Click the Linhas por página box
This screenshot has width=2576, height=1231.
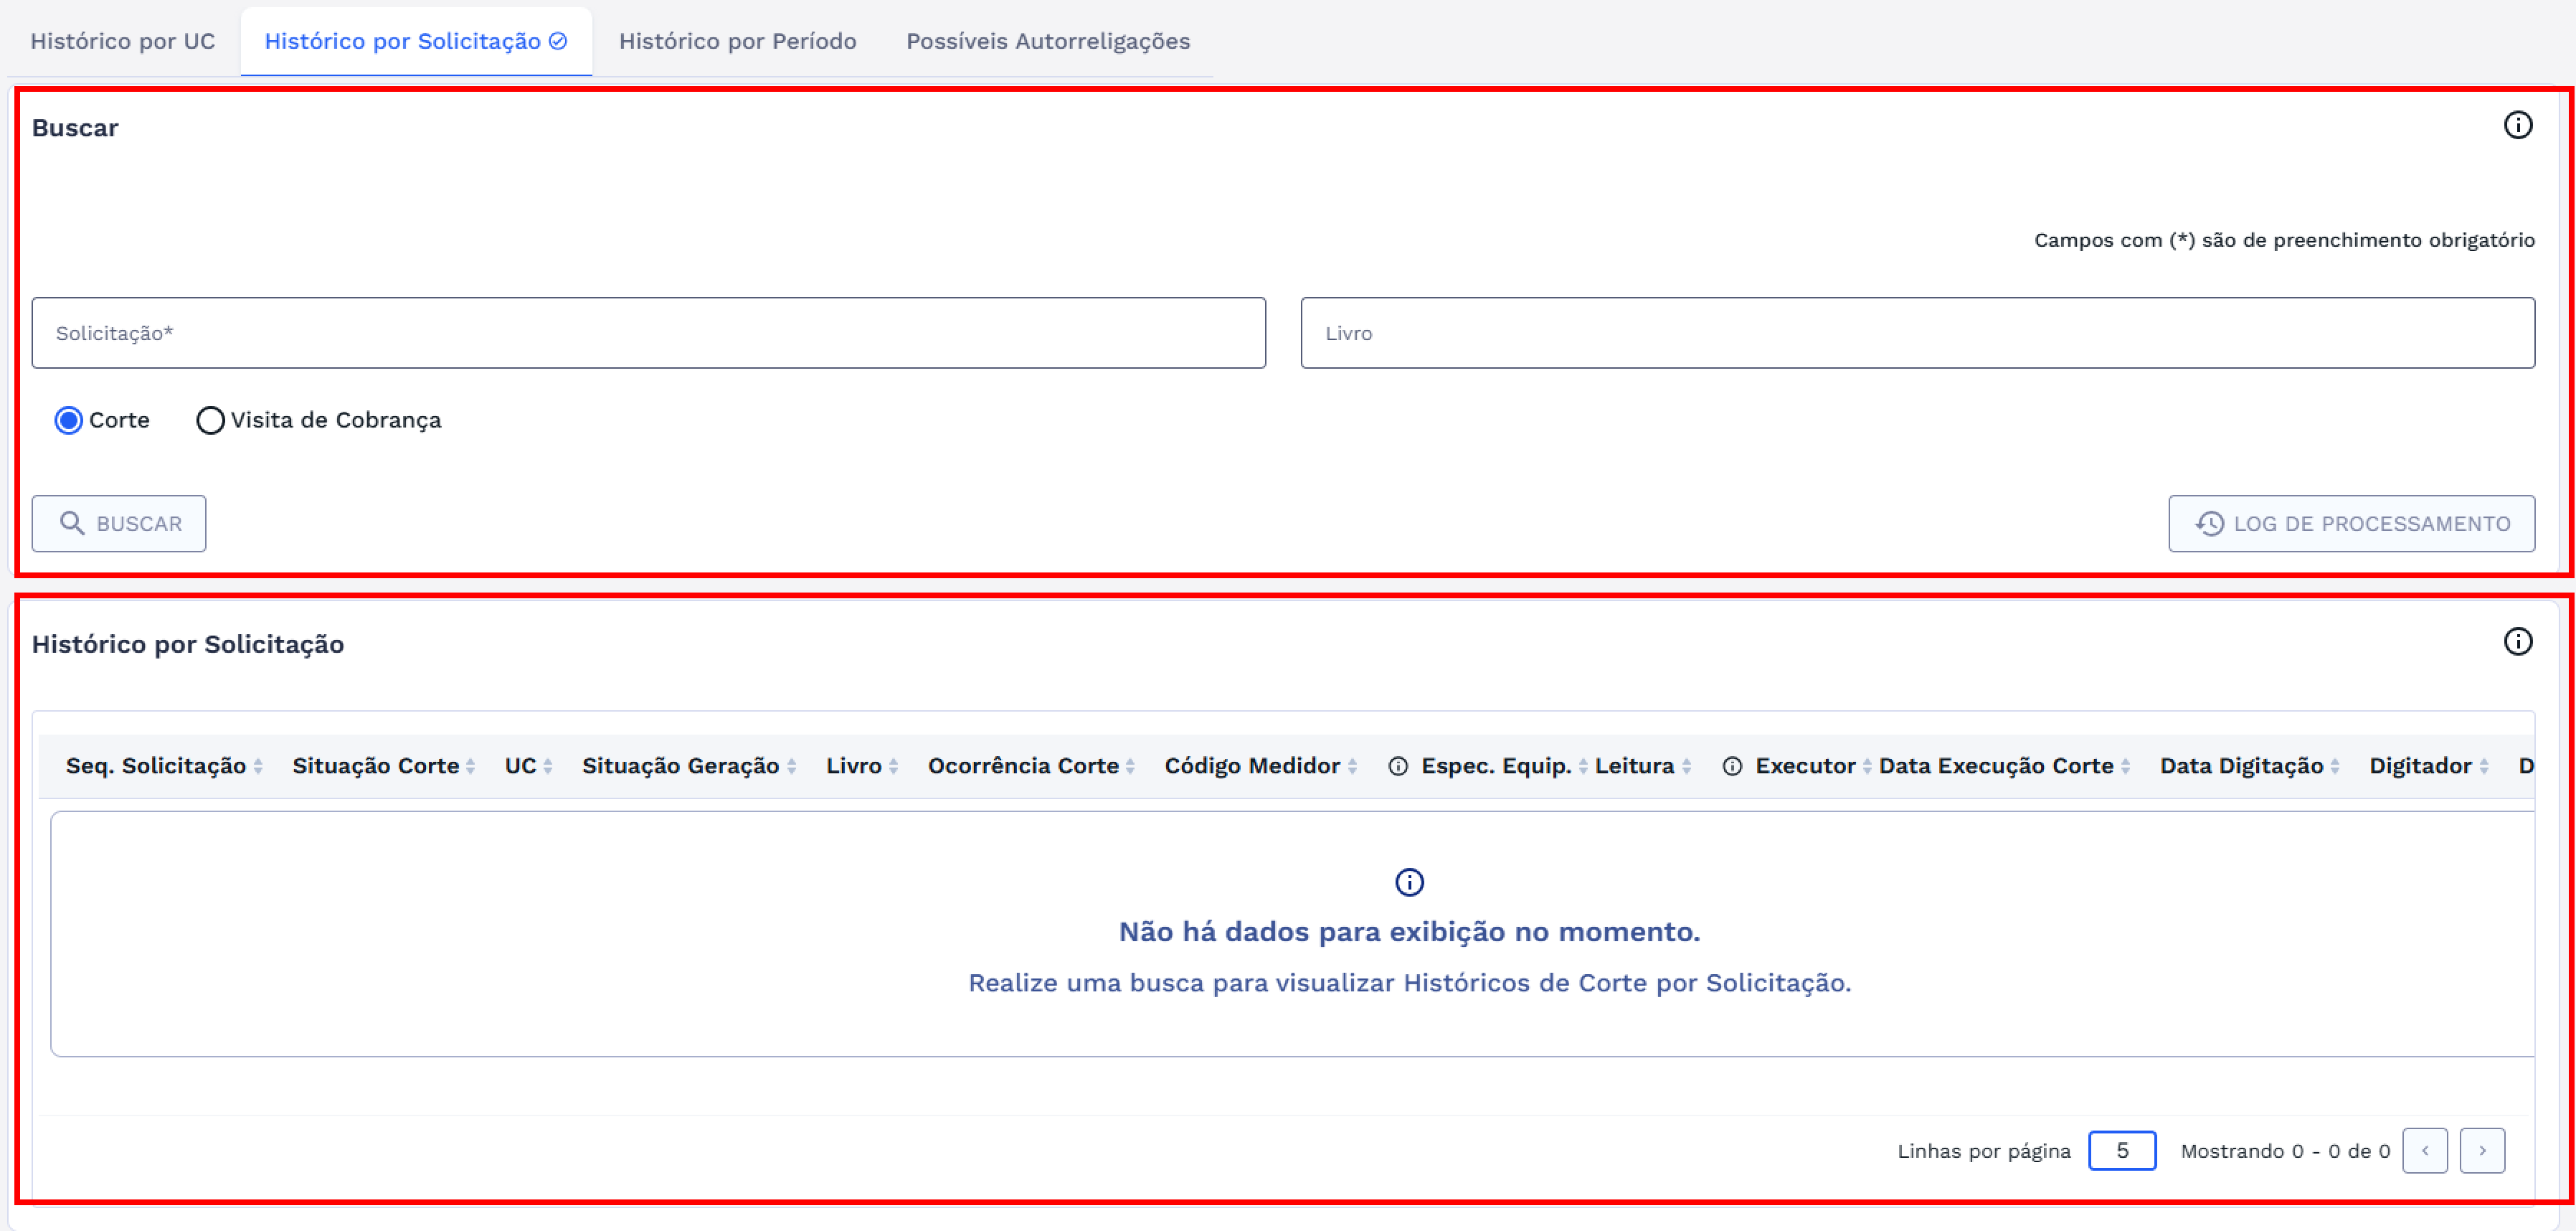coord(2121,1150)
